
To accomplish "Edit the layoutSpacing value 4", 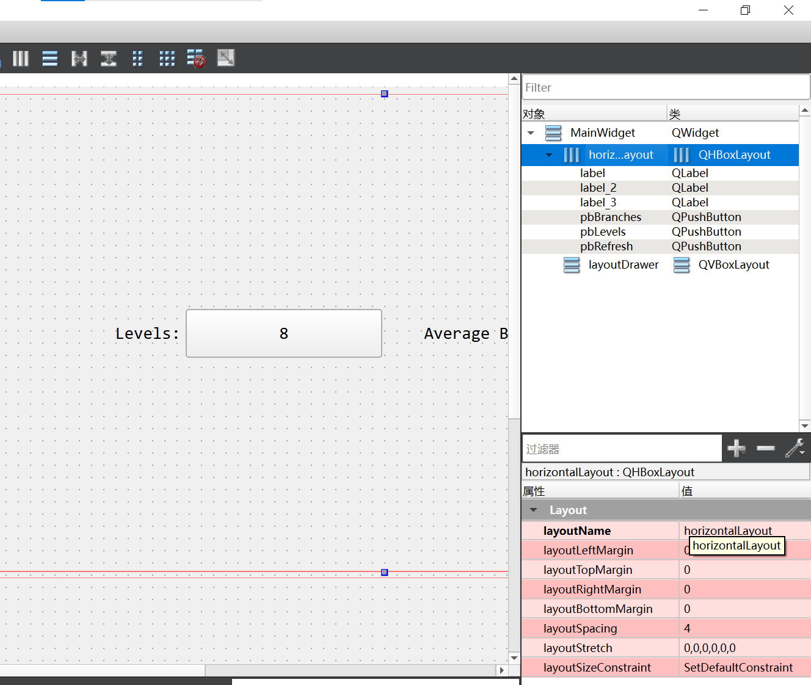I will click(x=745, y=628).
